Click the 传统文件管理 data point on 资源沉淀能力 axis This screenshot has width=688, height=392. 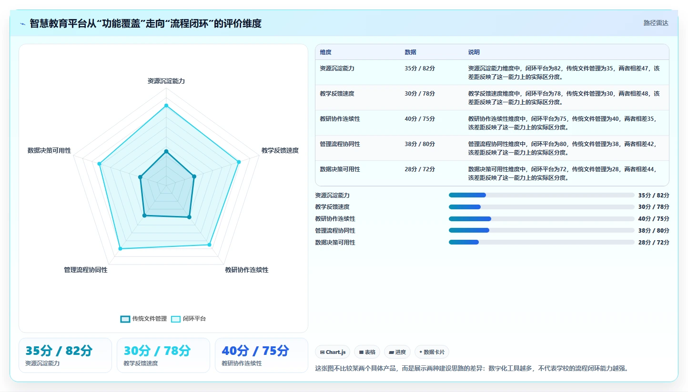(x=166, y=151)
